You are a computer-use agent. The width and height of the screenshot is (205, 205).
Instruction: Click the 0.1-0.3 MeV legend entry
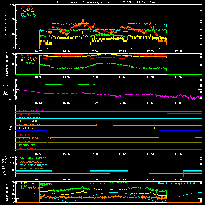click(29, 55)
